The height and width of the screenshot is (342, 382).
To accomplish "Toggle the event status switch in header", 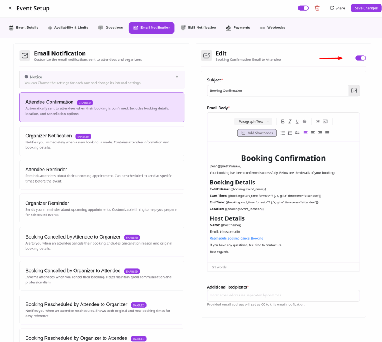I will (303, 8).
